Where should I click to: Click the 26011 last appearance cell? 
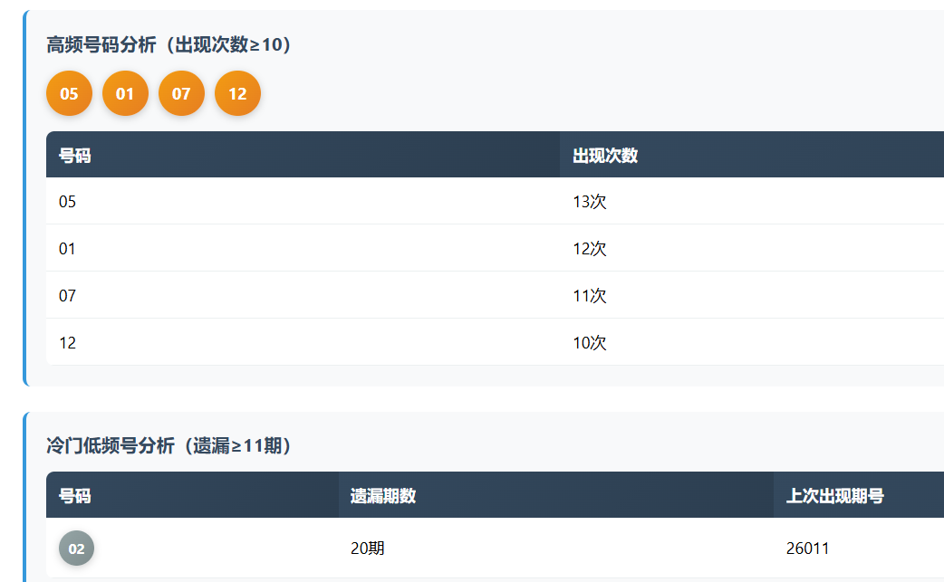pyautogui.click(x=807, y=548)
